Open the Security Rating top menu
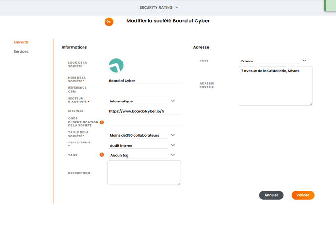This screenshot has height=225, width=336. click(159, 7)
